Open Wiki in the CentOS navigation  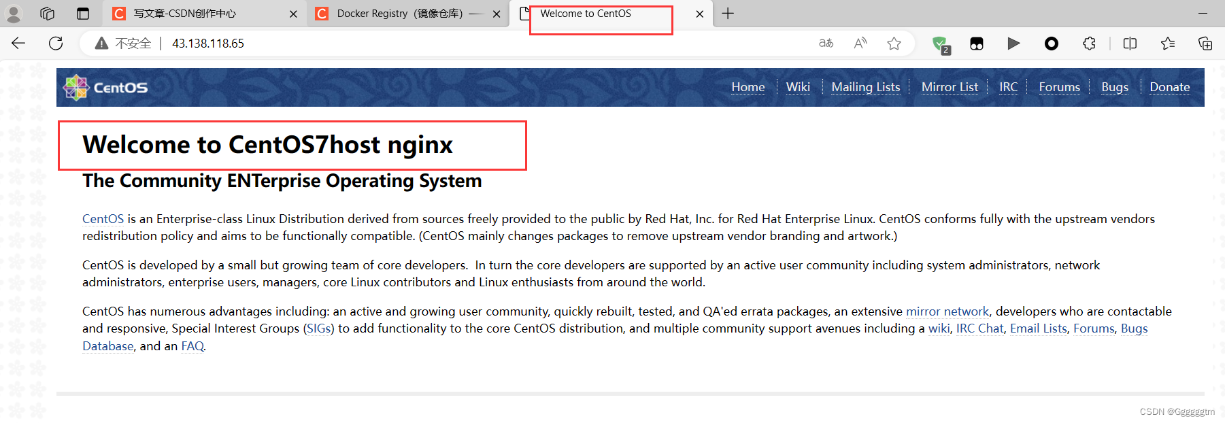click(798, 87)
